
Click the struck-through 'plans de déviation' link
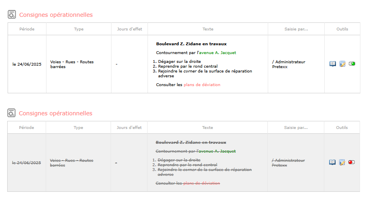coord(201,183)
